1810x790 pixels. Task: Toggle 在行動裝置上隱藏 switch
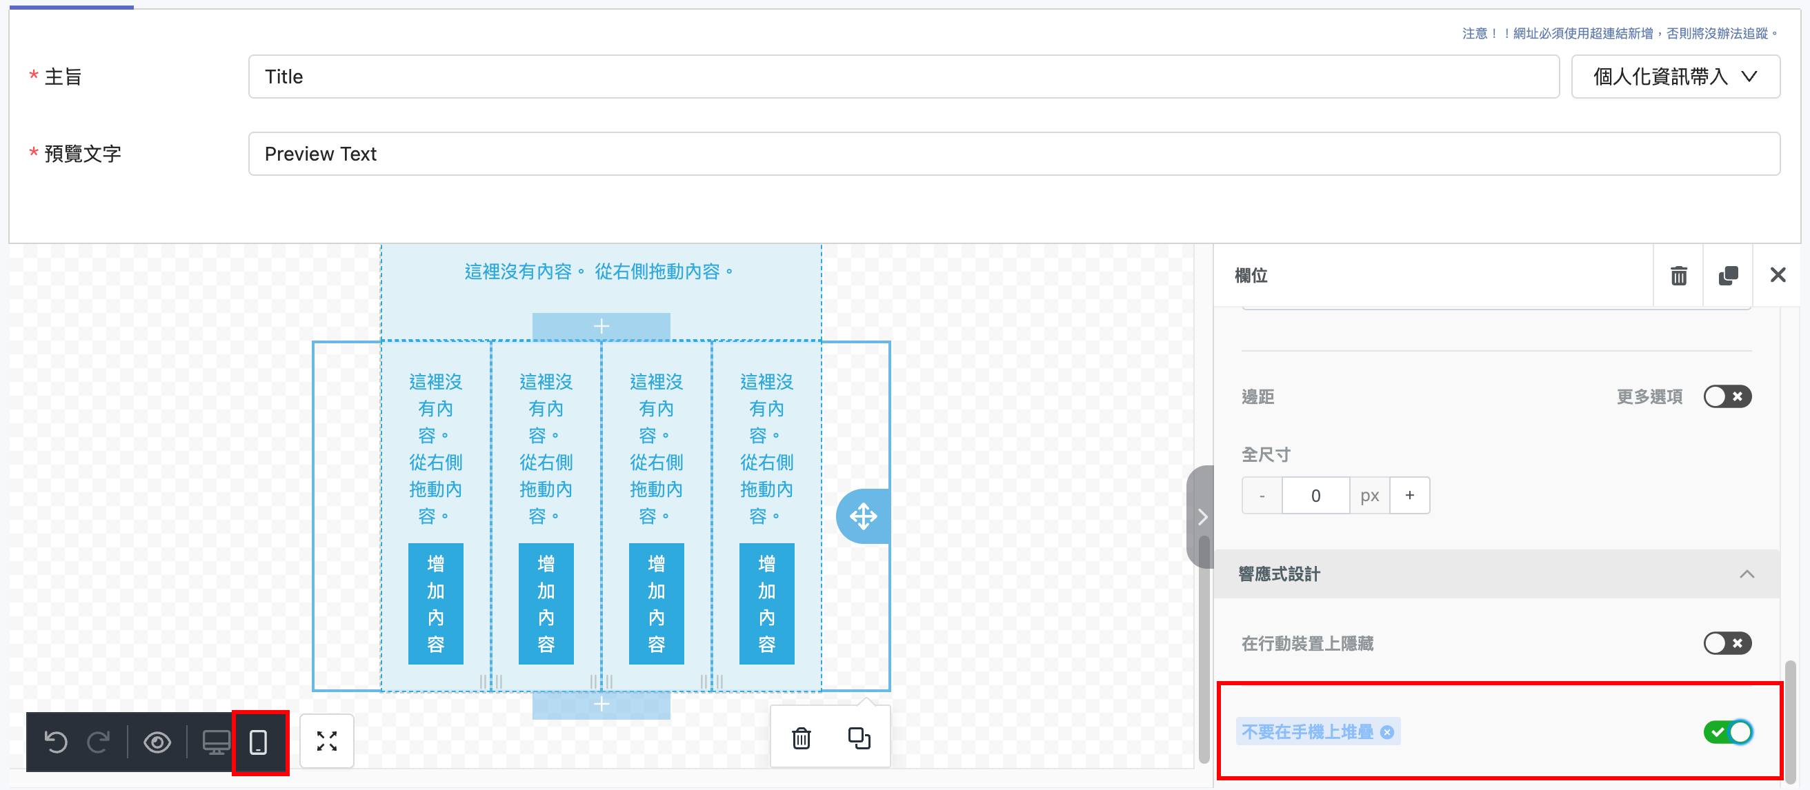click(1727, 642)
